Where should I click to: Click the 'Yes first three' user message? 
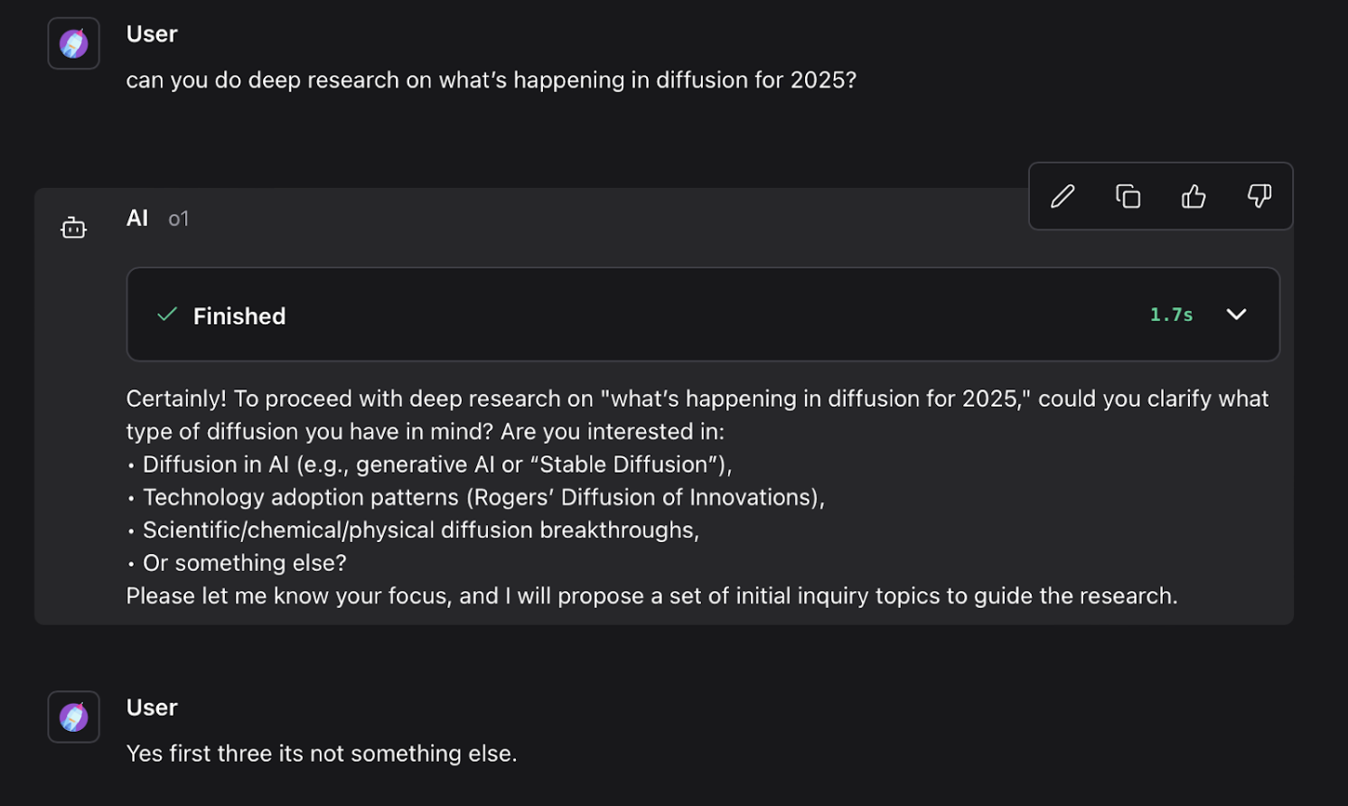(x=322, y=754)
